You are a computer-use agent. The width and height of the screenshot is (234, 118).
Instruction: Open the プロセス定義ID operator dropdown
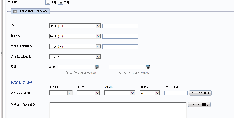75,47
